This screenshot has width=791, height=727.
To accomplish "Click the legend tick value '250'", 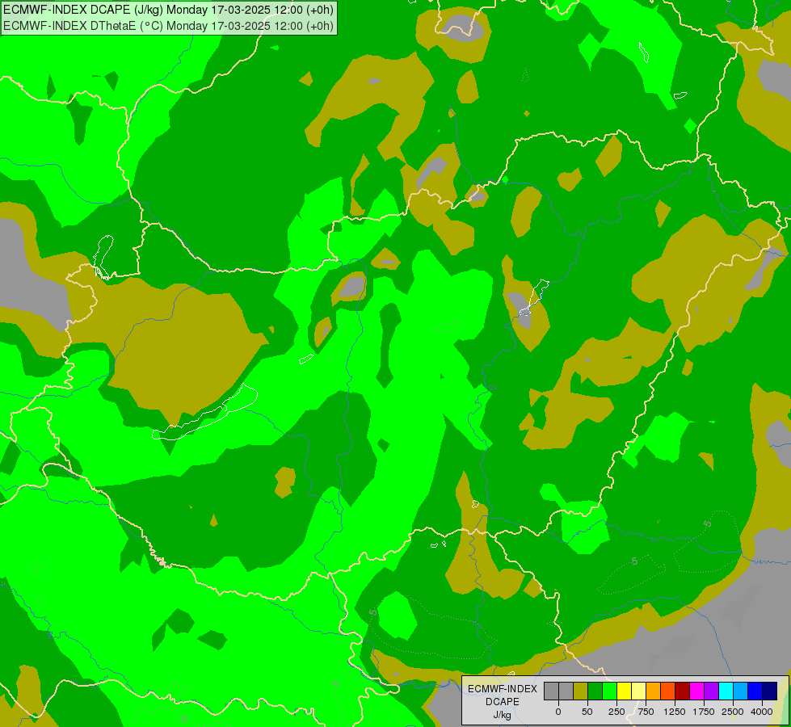I will 616,712.
